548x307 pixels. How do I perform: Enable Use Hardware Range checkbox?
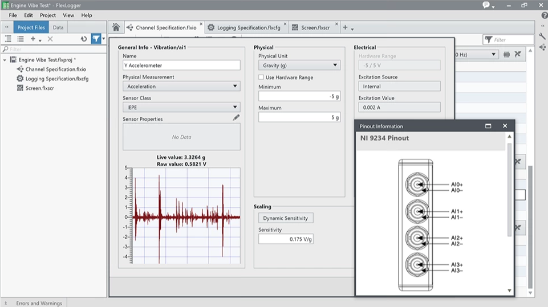click(261, 77)
